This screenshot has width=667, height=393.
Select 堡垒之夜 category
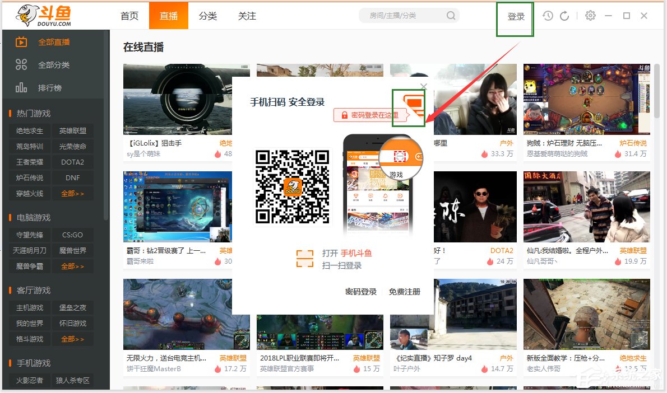[x=73, y=307]
